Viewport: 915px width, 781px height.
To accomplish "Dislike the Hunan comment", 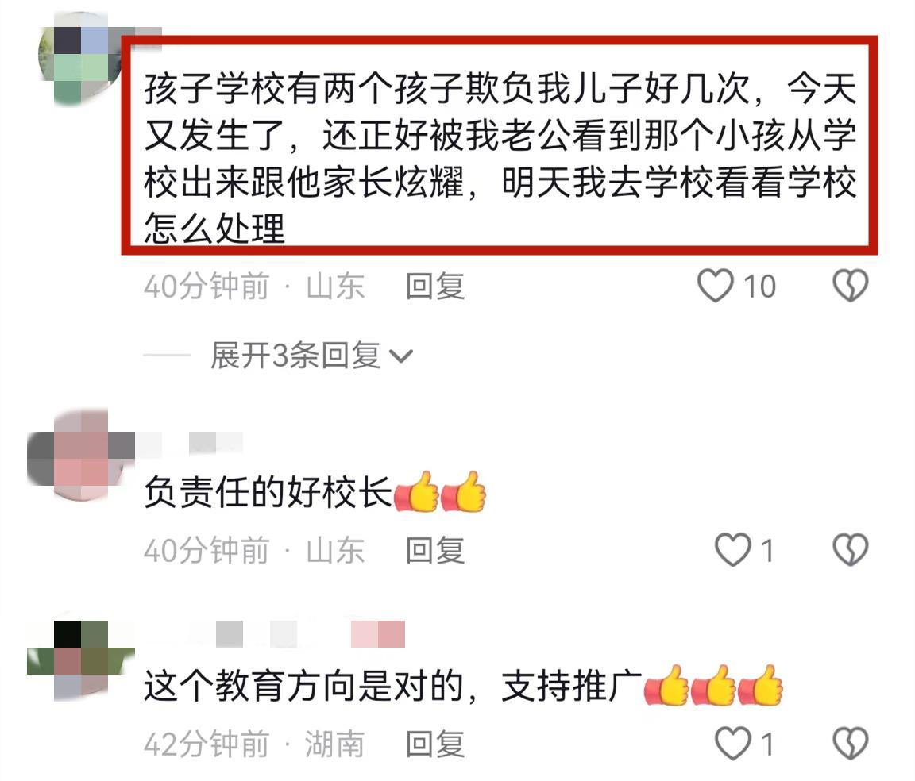I will (850, 744).
